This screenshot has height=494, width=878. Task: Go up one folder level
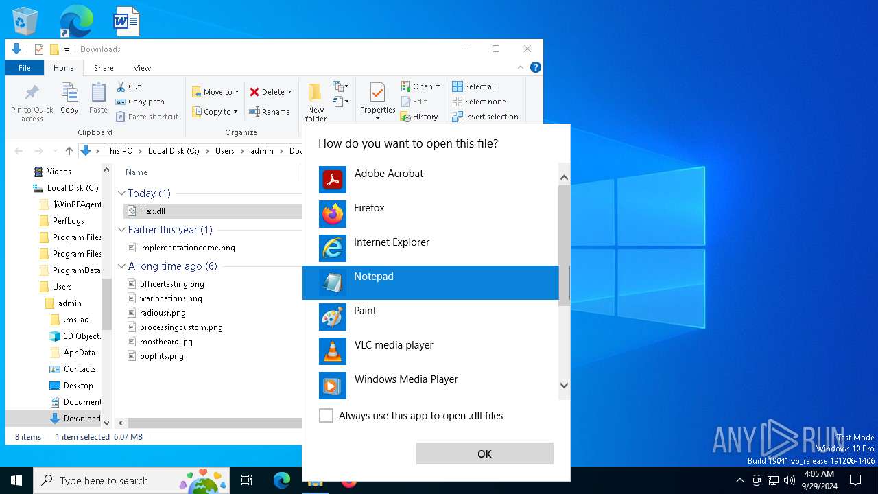pos(69,151)
